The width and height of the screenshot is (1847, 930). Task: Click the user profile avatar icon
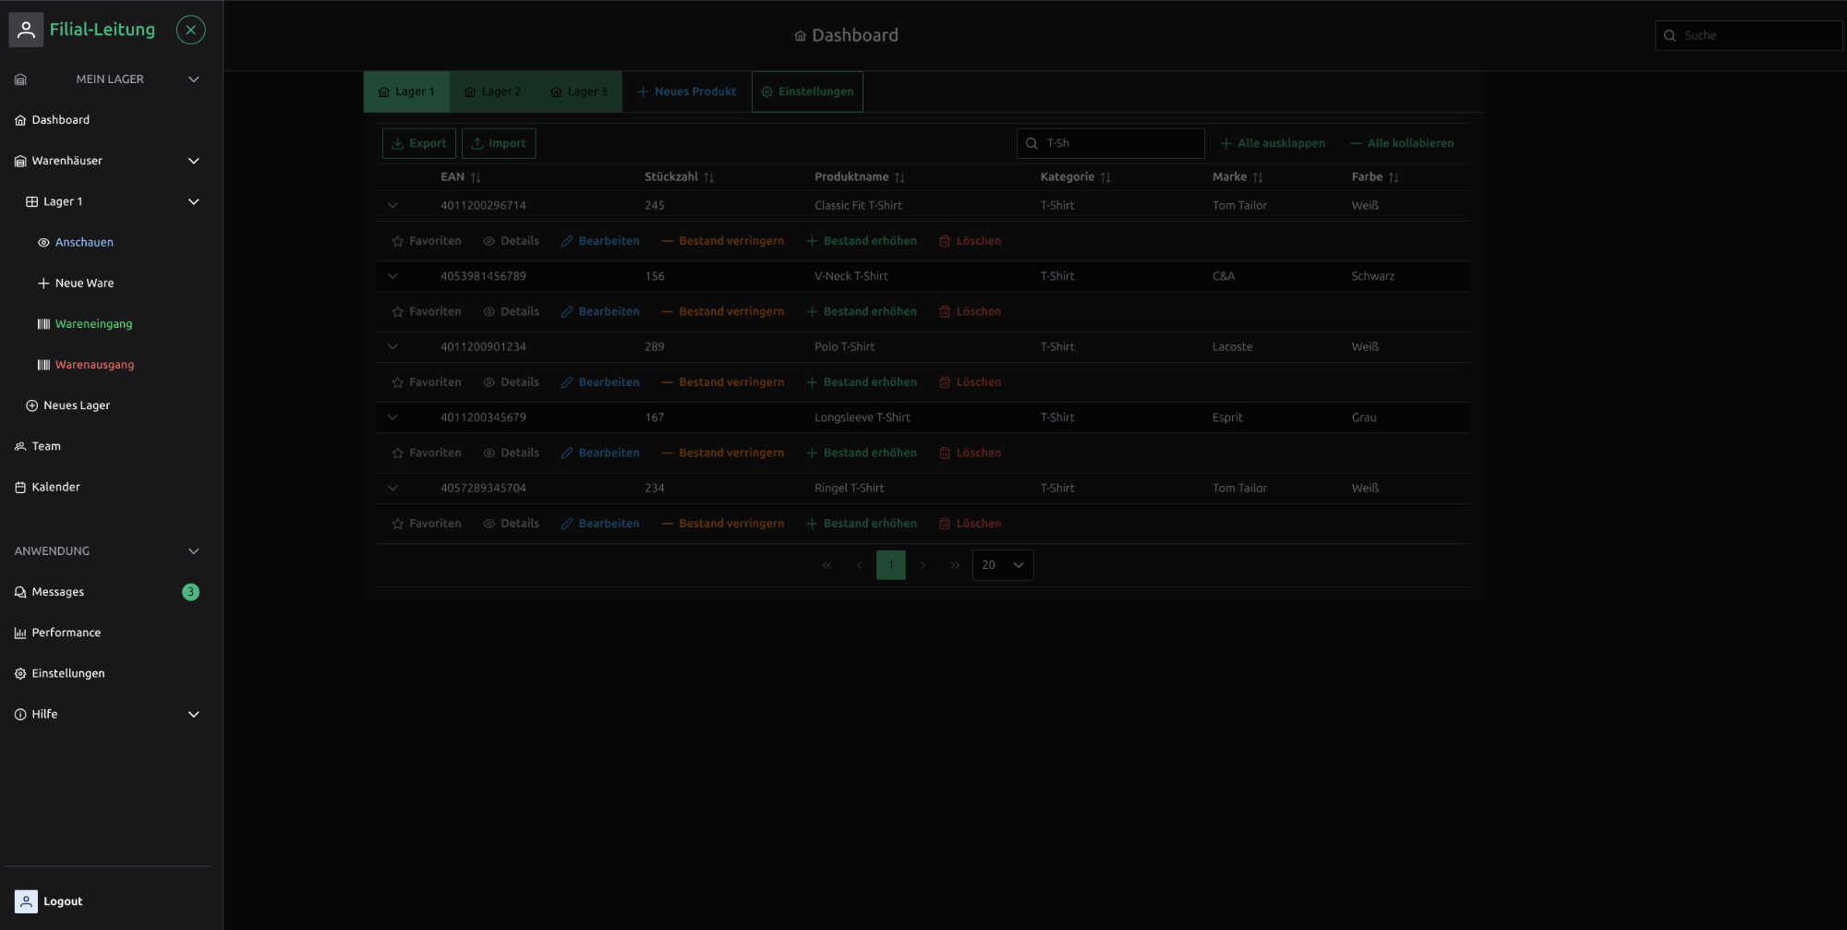coord(26,30)
